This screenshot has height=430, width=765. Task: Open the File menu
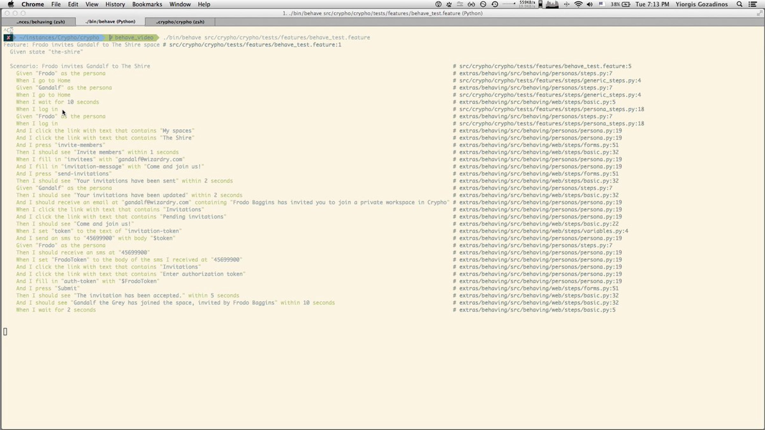pos(56,4)
